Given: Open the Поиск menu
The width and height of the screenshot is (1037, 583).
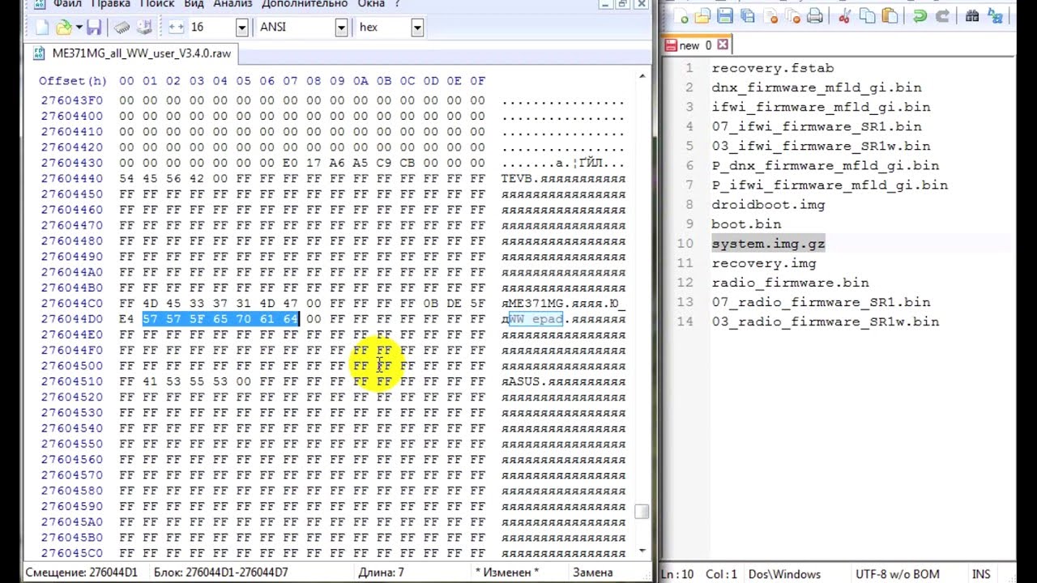Looking at the screenshot, I should (157, 4).
